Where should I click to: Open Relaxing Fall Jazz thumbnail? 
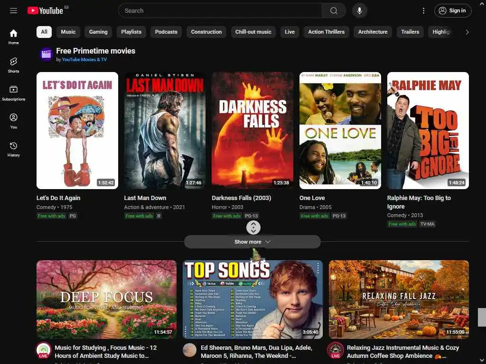399,300
